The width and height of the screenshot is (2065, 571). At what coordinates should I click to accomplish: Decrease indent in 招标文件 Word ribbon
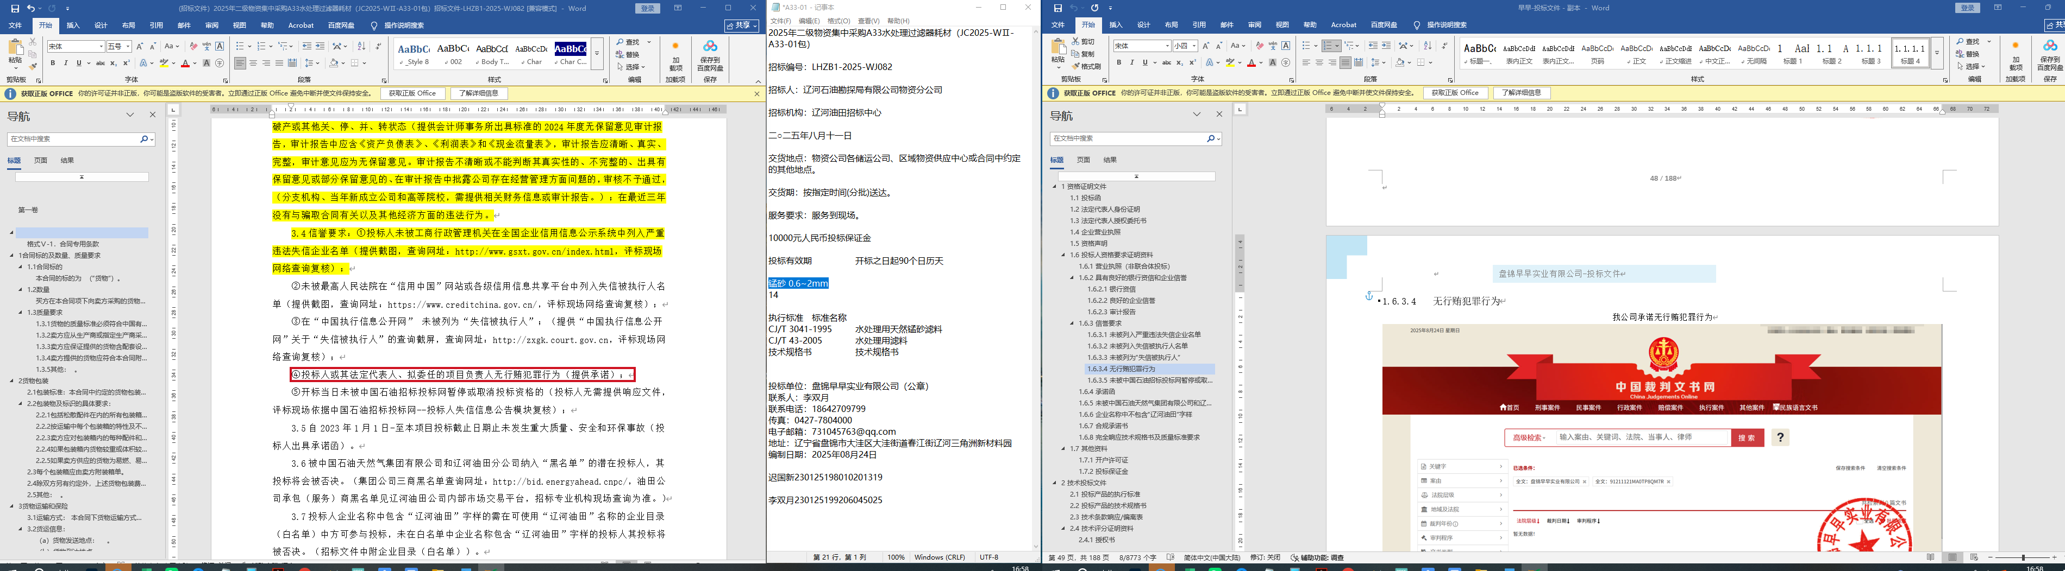point(307,47)
